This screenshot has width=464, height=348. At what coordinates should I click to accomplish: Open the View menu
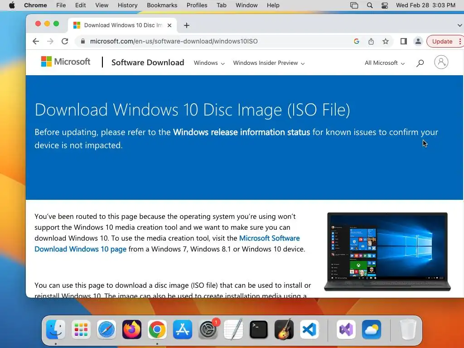[x=101, y=5]
